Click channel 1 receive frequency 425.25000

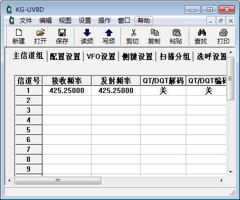(67, 90)
